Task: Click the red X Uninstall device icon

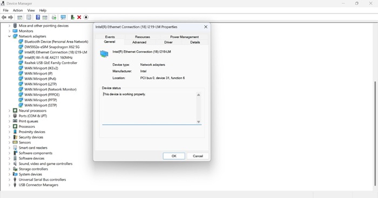Action: [79, 17]
